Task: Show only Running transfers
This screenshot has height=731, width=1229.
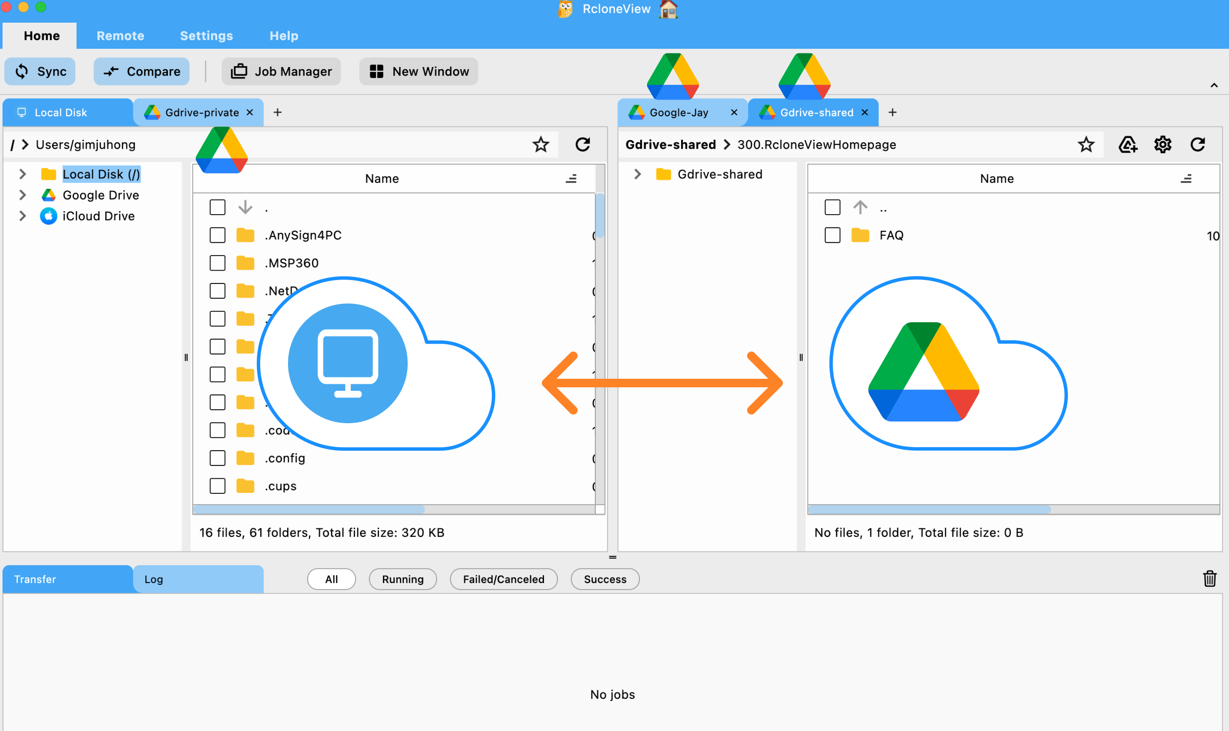Action: tap(402, 579)
